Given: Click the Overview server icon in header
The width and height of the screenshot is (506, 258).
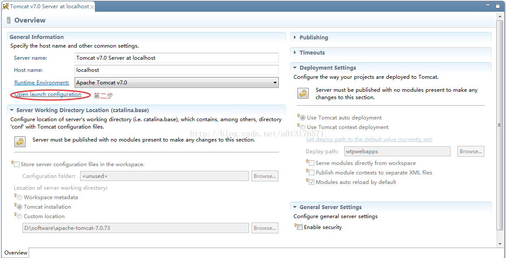Looking at the screenshot, I should tap(8, 20).
